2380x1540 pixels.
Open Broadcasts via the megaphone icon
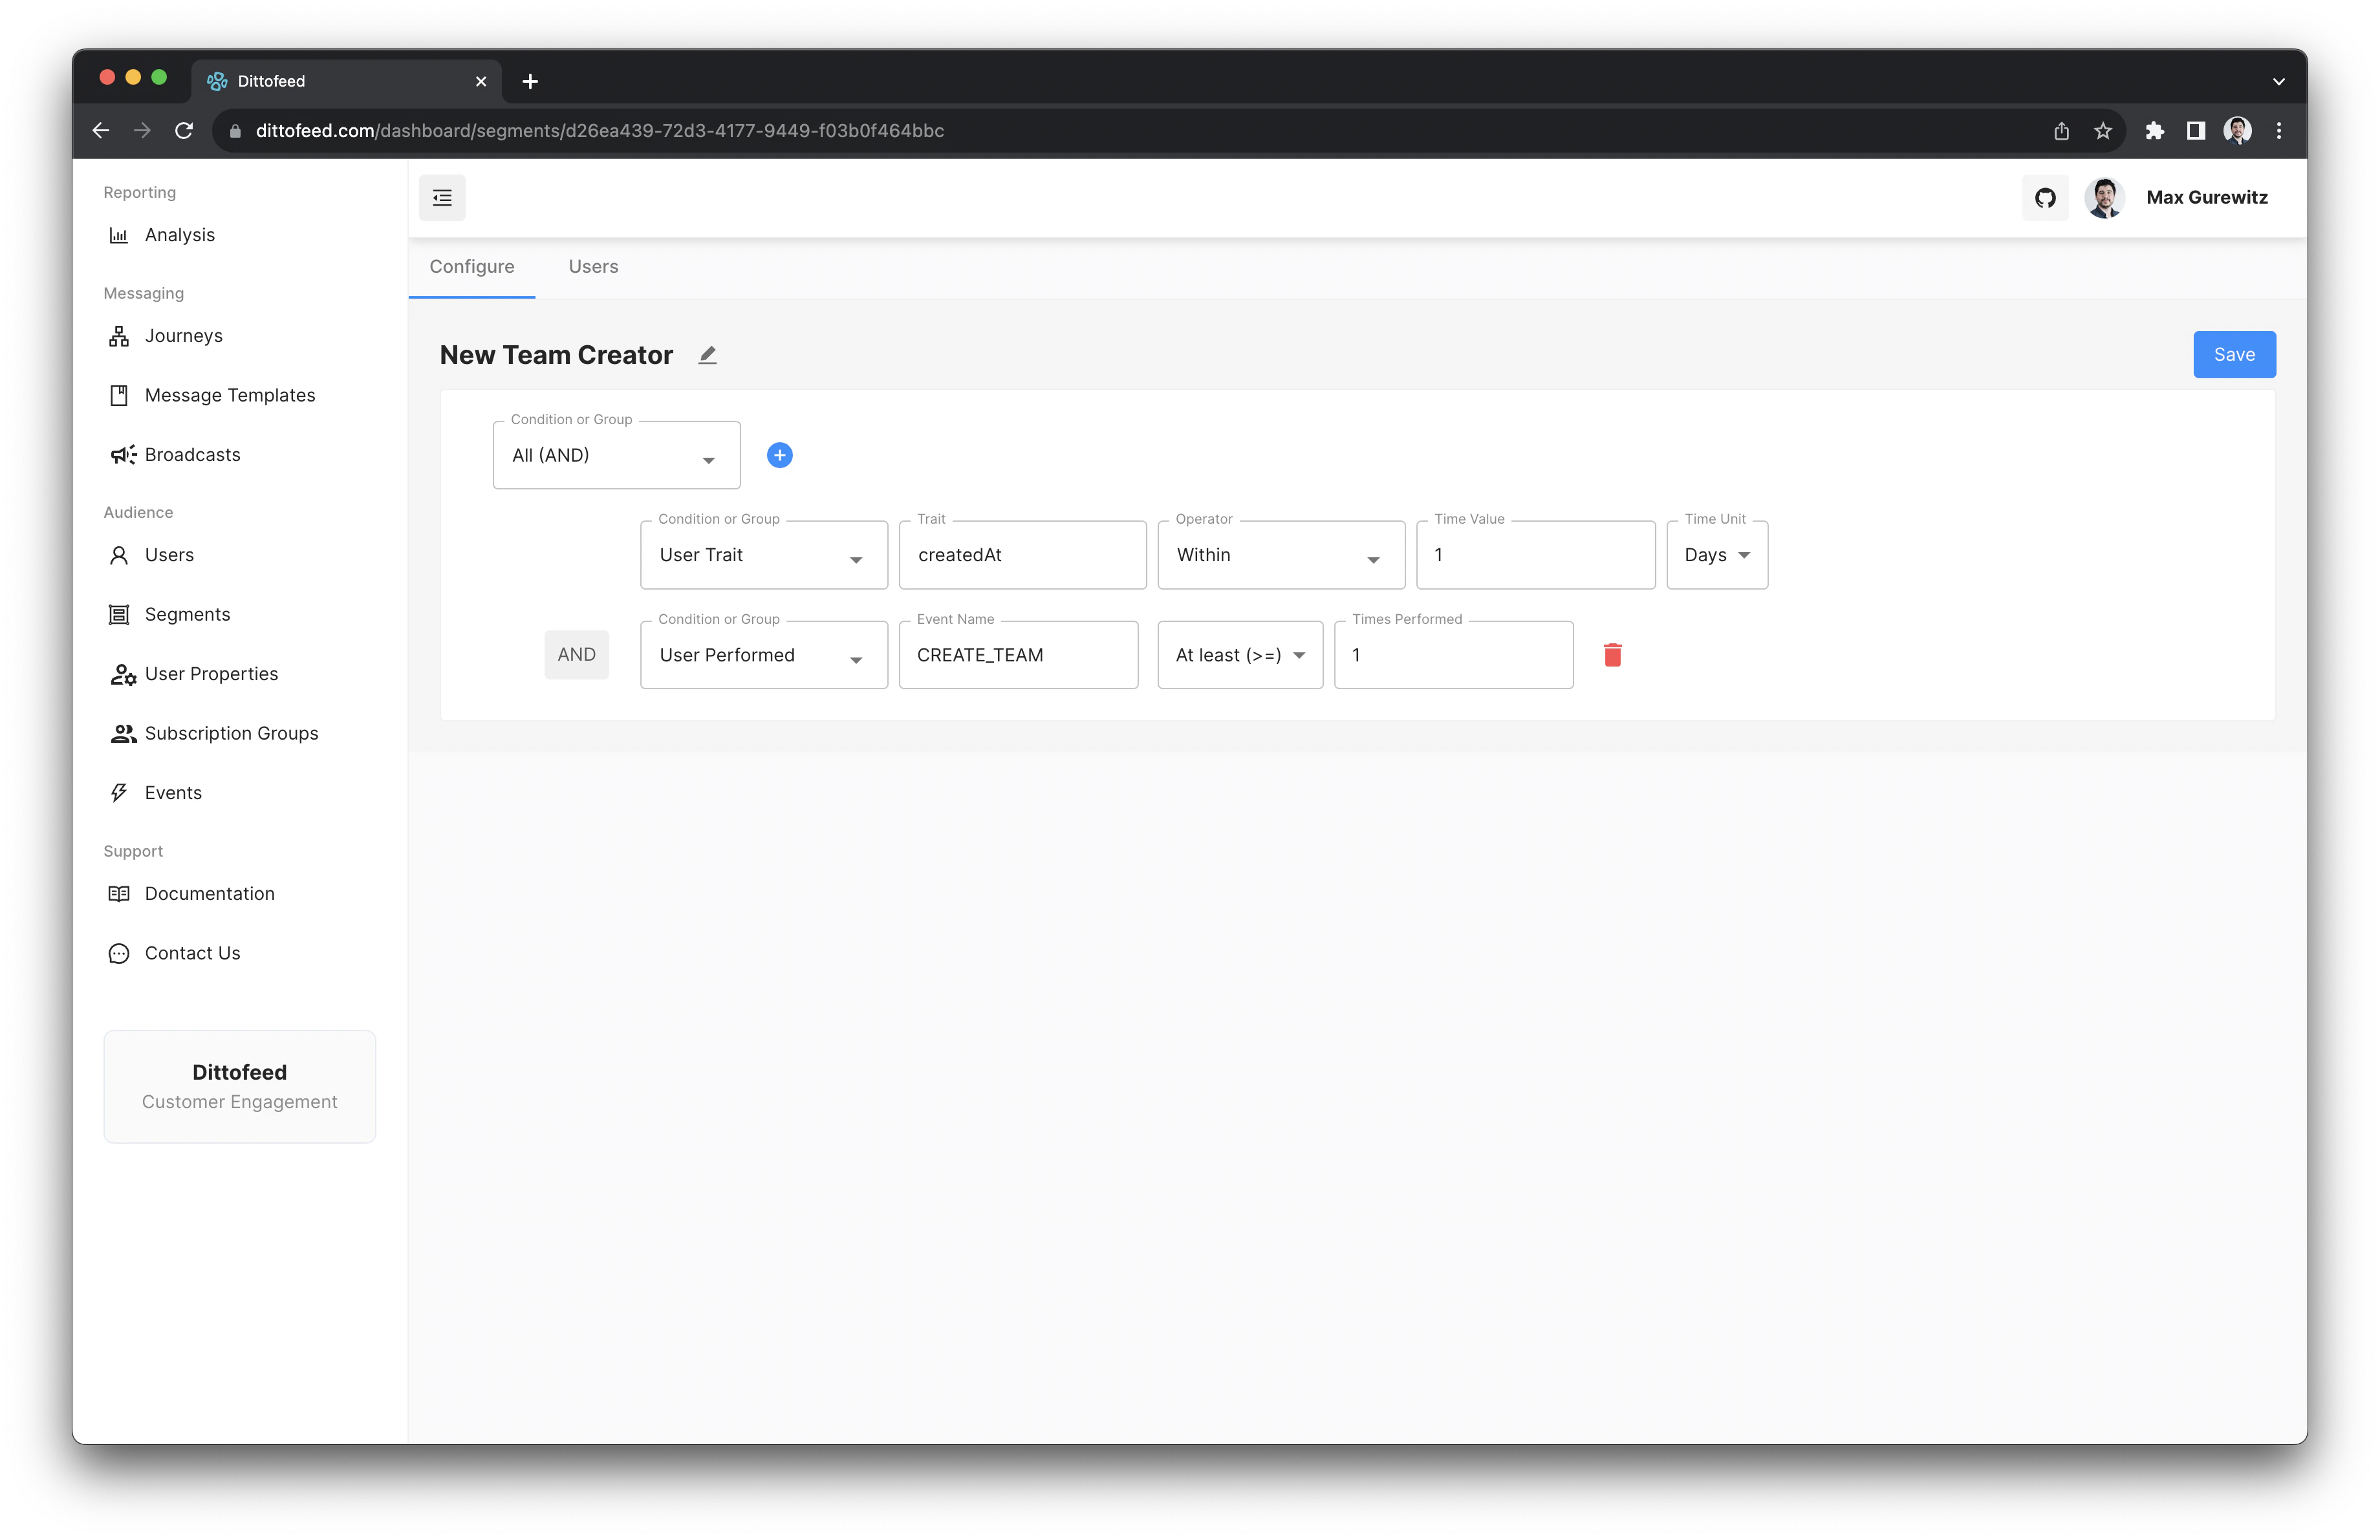click(122, 455)
